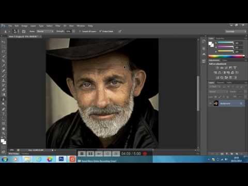Switch to the Styles tab
The width and height of the screenshot is (248, 186).
click(x=224, y=60)
